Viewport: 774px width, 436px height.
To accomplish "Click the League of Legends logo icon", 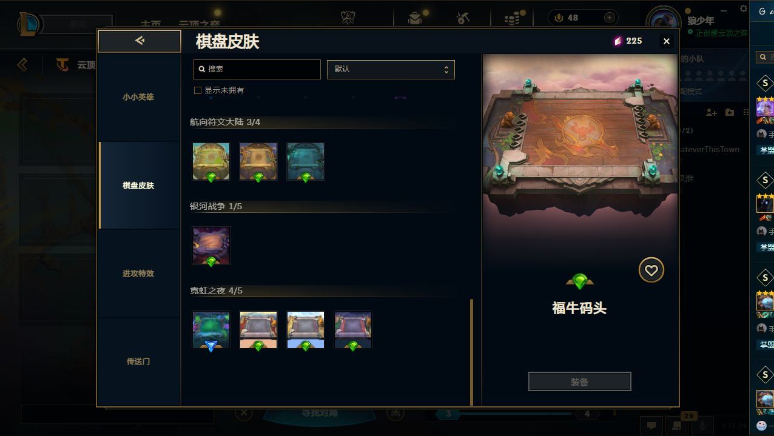I will point(29,24).
